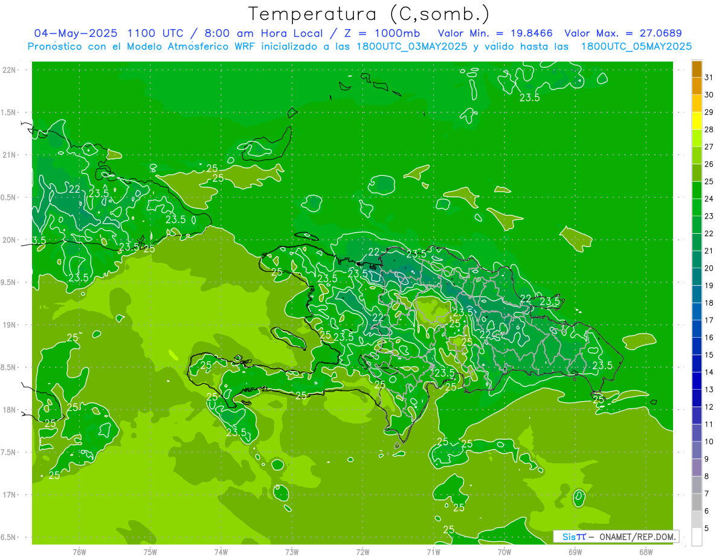Click longitude axis label "76W"

(79, 552)
